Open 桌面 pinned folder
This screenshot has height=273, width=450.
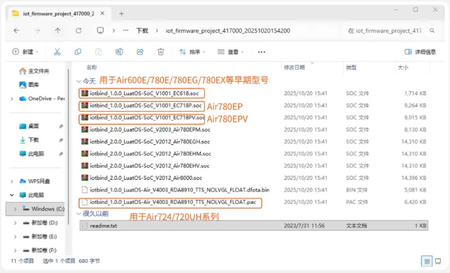[x=29, y=126]
